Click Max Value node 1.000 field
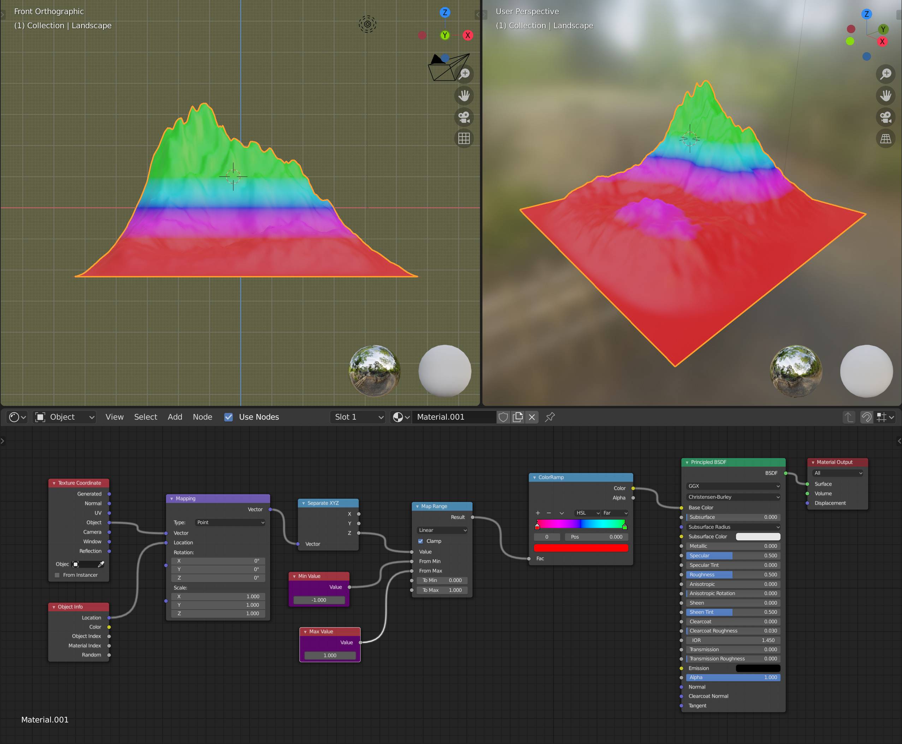 click(330, 655)
